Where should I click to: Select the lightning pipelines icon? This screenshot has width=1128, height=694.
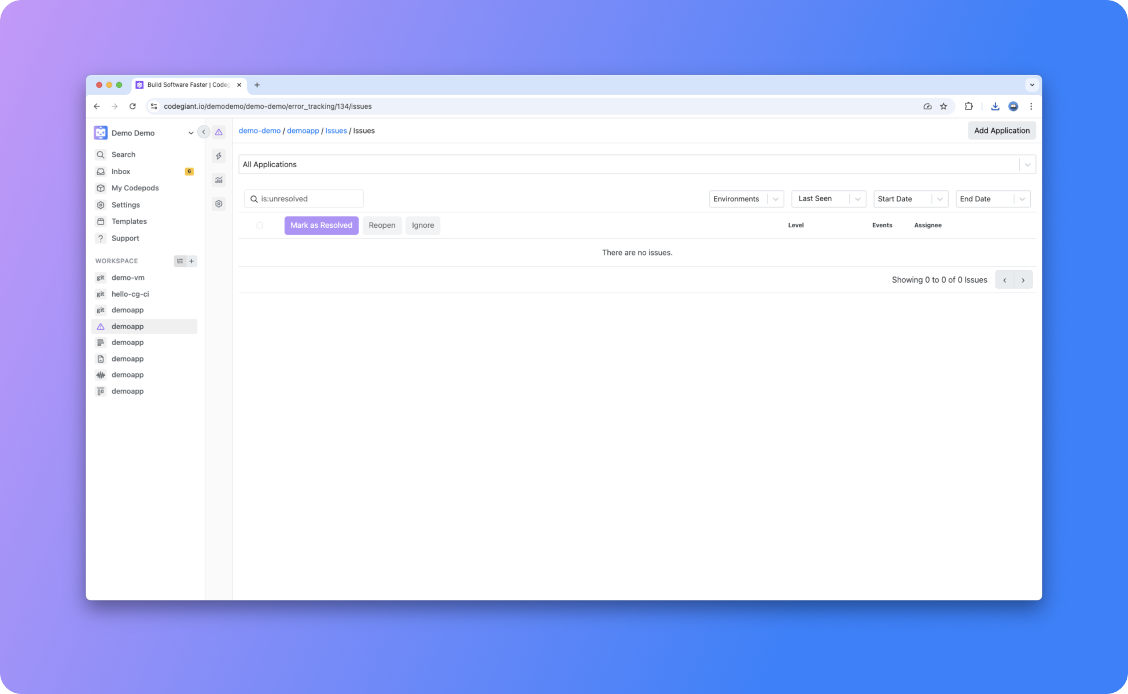218,156
